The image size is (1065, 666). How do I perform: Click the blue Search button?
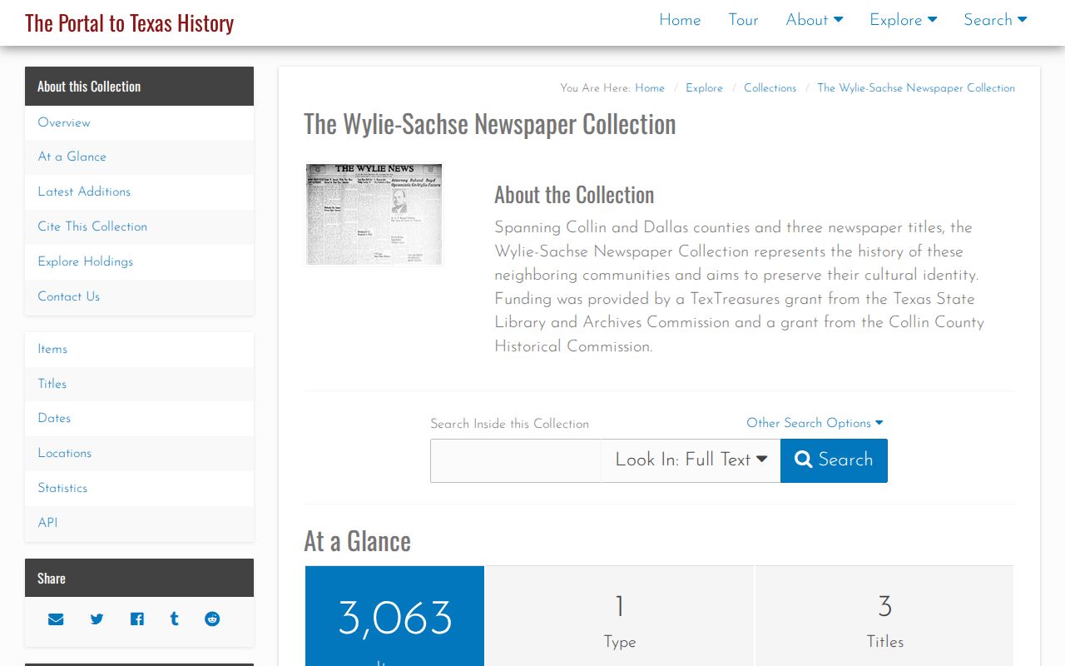click(x=834, y=460)
